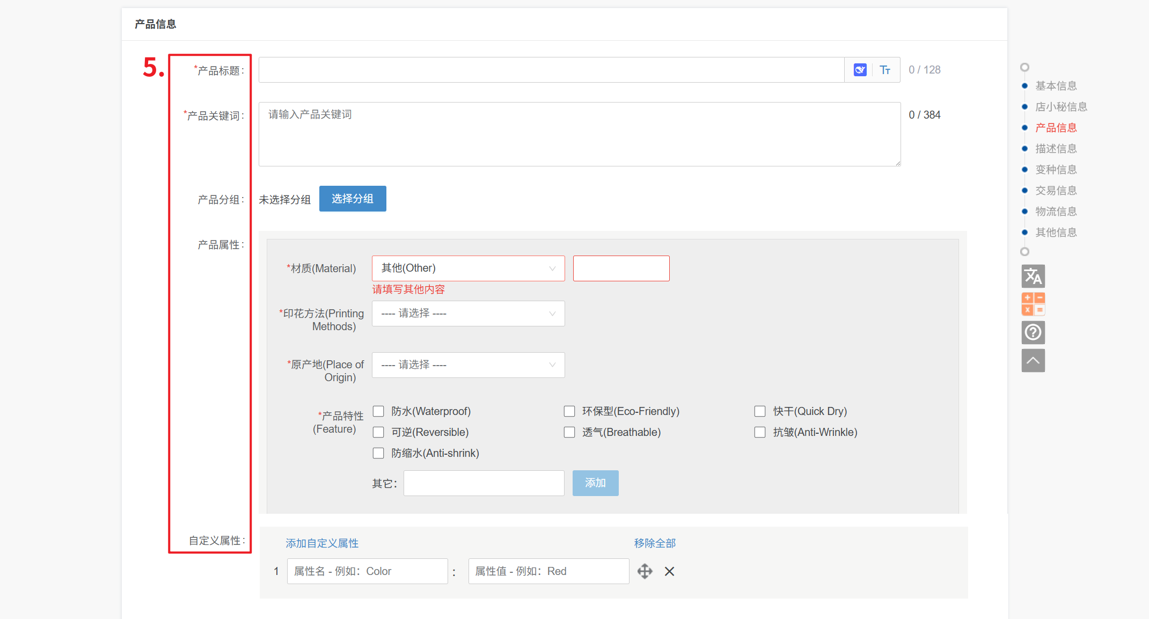Image resolution: width=1149 pixels, height=619 pixels.
Task: Open the 原产地(Place of Origin) dropdown
Action: [x=468, y=365]
